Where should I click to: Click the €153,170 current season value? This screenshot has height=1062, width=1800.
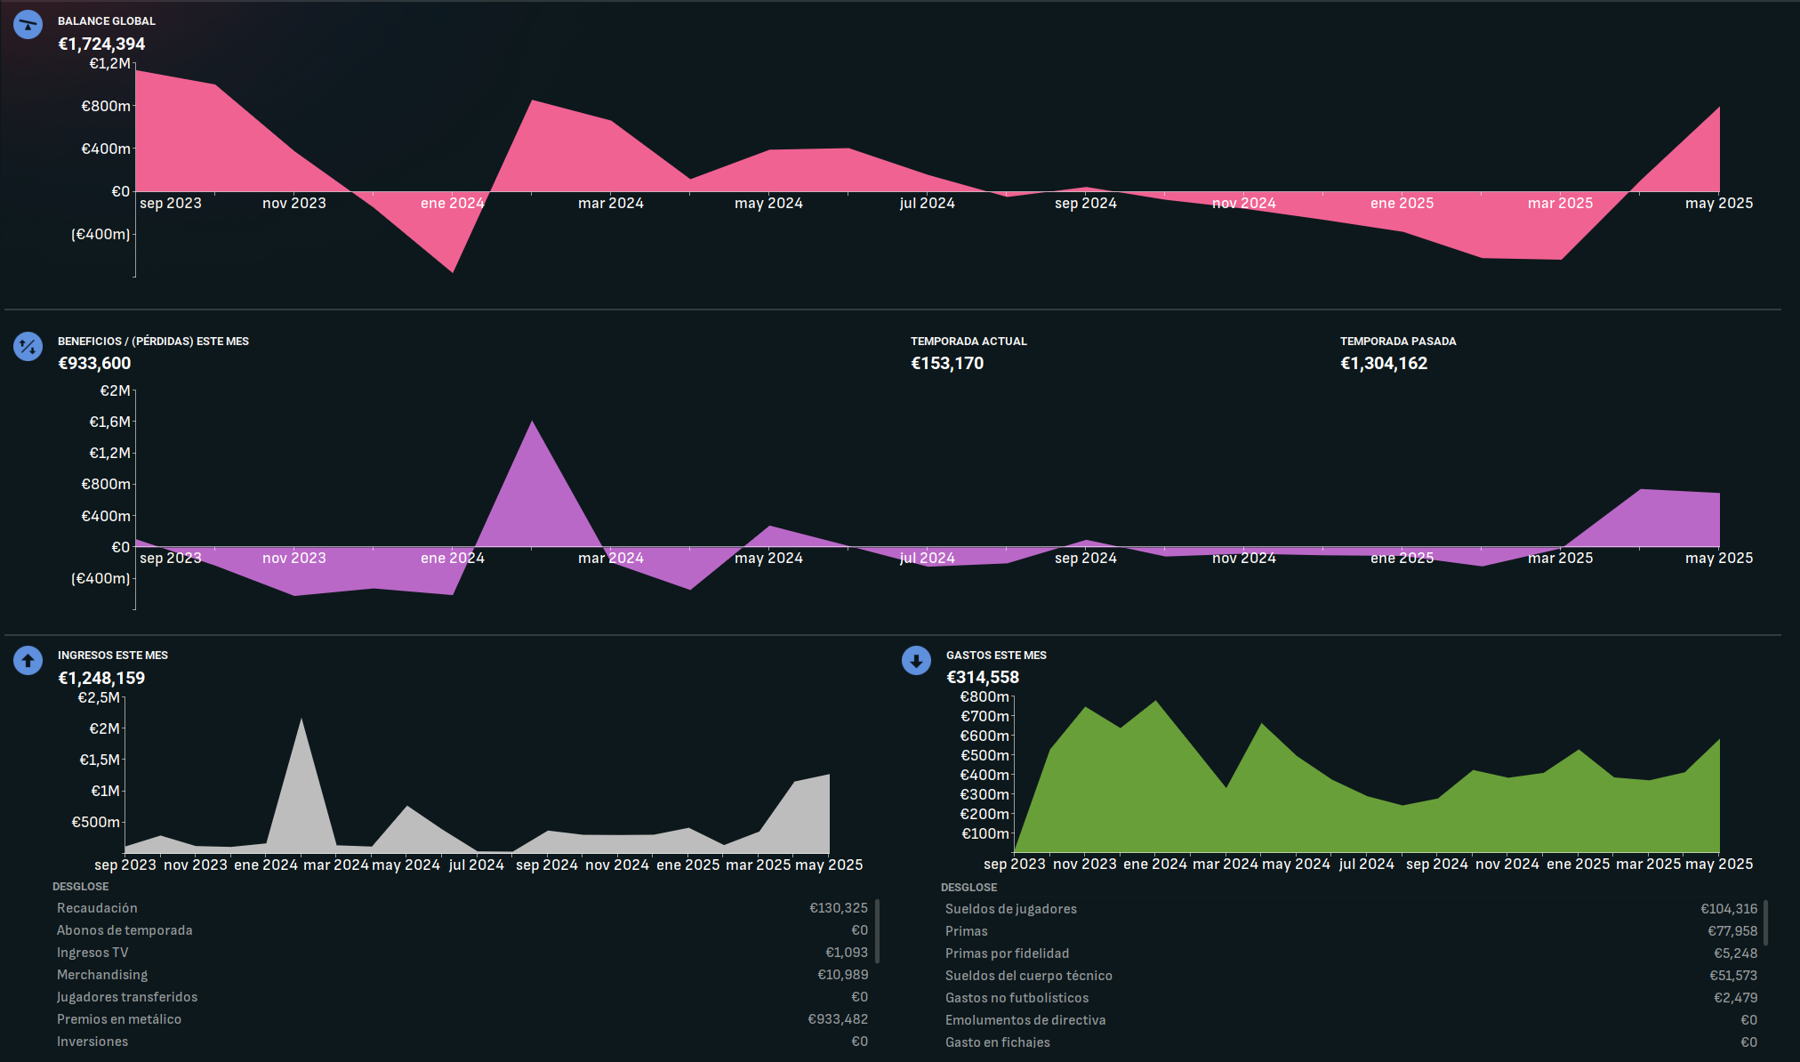point(947,363)
